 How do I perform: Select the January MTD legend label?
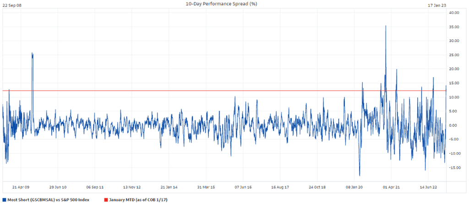tap(141, 200)
